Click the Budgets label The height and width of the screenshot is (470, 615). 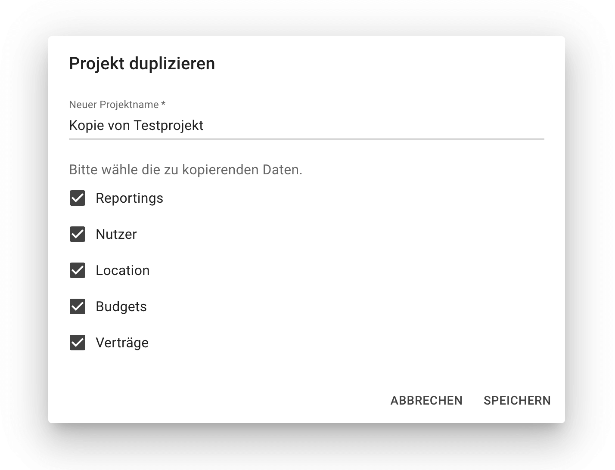[x=121, y=307]
